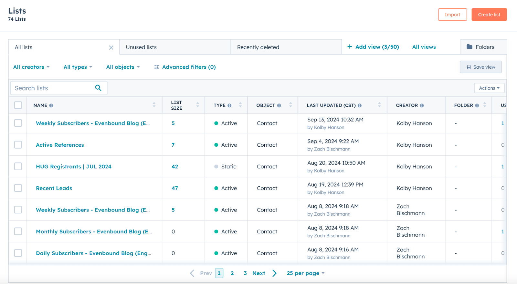
Task: Open the All creators dropdown
Action: (31, 67)
